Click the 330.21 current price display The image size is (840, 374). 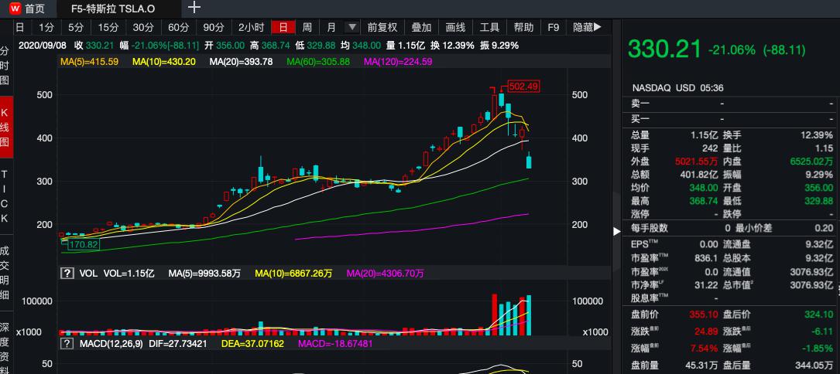point(663,49)
